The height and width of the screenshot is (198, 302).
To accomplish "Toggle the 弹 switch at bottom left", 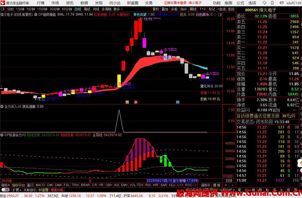I will 6,190.
